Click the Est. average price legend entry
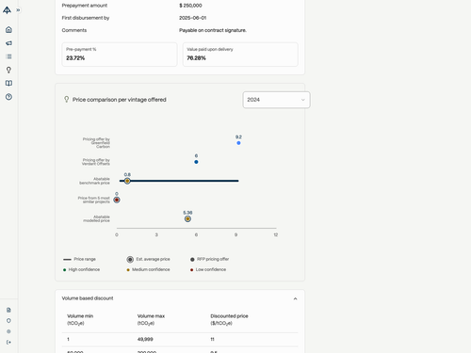 click(x=148, y=259)
